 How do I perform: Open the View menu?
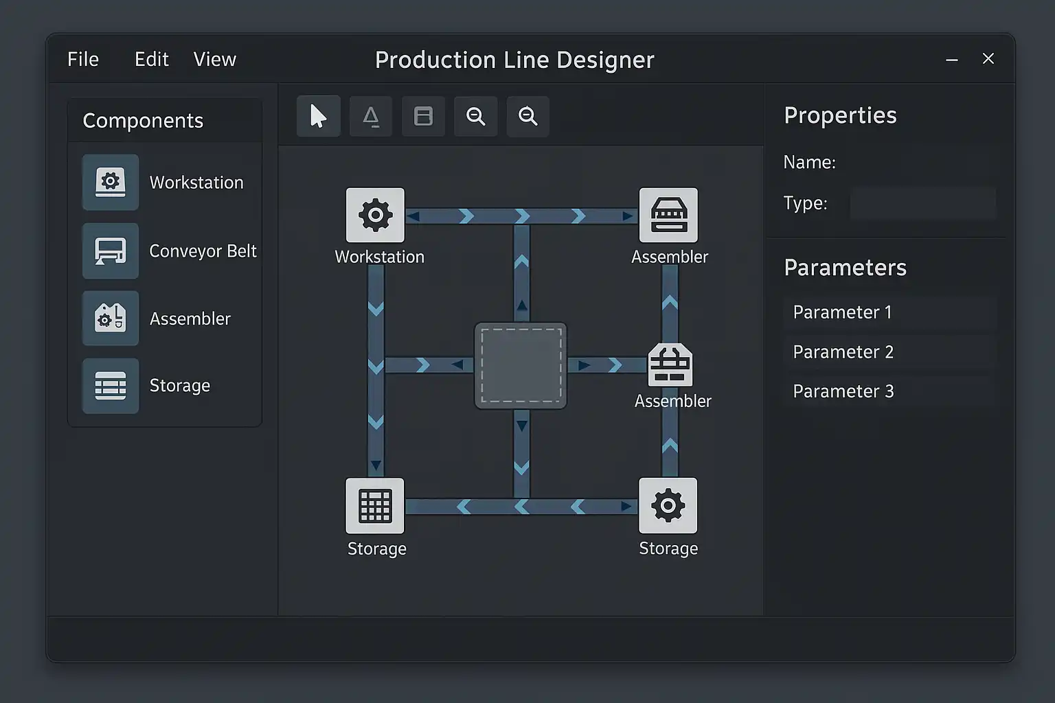[214, 60]
